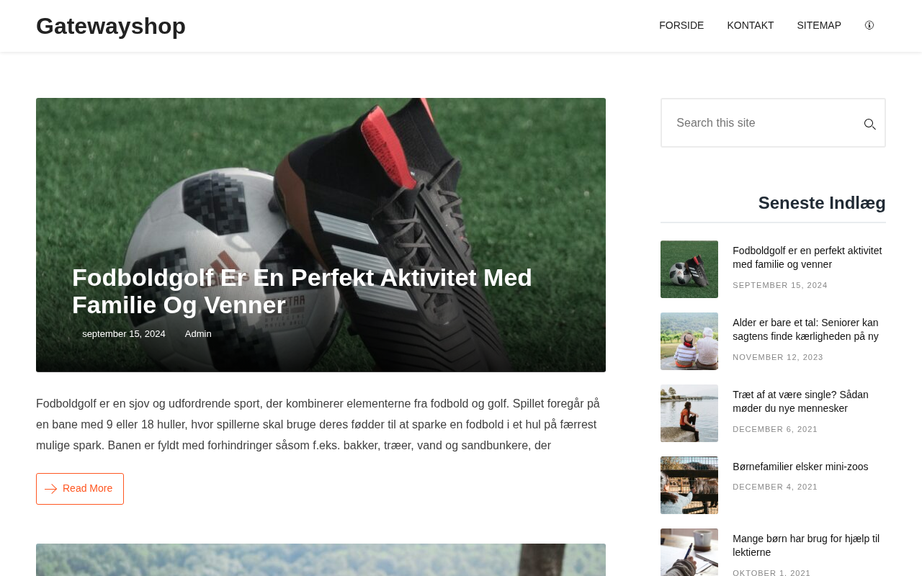Open the info icon in navigation
Viewport: 922px width, 576px height.
coord(869,25)
